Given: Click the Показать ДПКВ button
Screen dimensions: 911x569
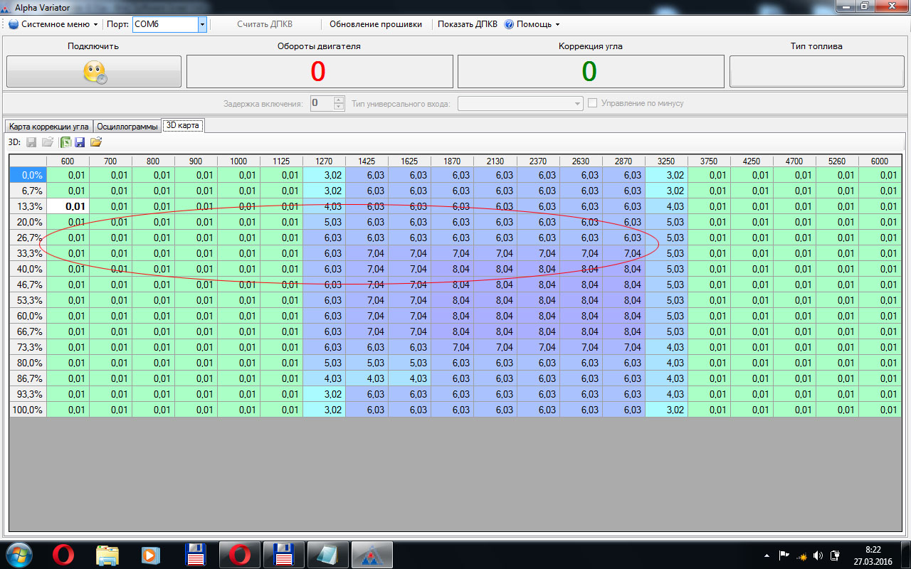Looking at the screenshot, I should tap(467, 24).
